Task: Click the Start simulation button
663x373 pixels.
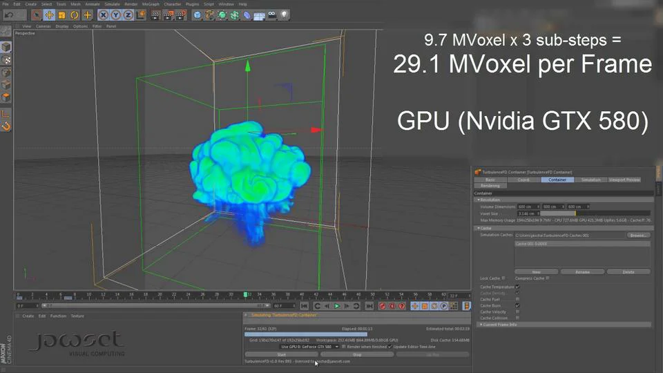Action: (x=281, y=354)
